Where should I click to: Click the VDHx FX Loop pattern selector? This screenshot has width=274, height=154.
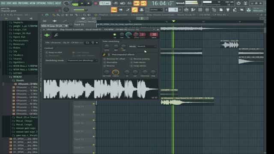[54, 26]
